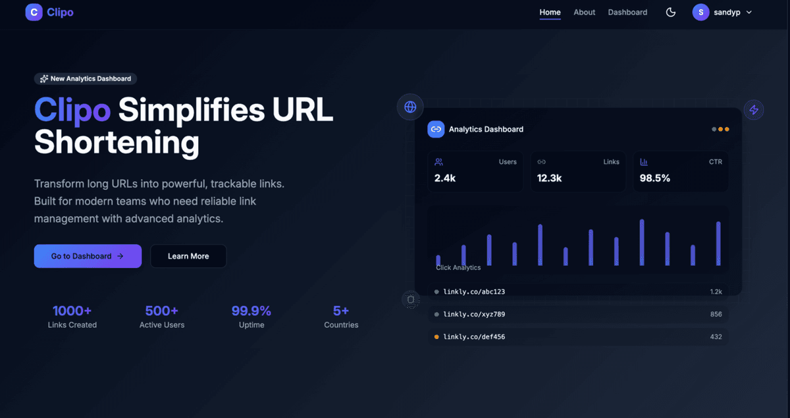Click the Analytics Dashboard link icon

tap(436, 129)
